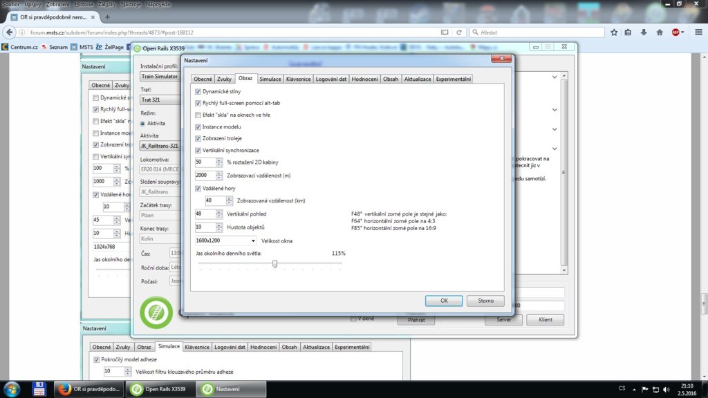This screenshot has height=398, width=708.
Task: Open Firefox hamburger menu
Action: point(698,32)
